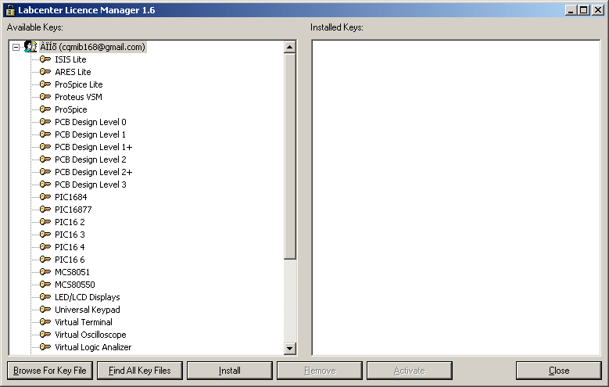Select the PIC16 3 key text

tap(70, 235)
